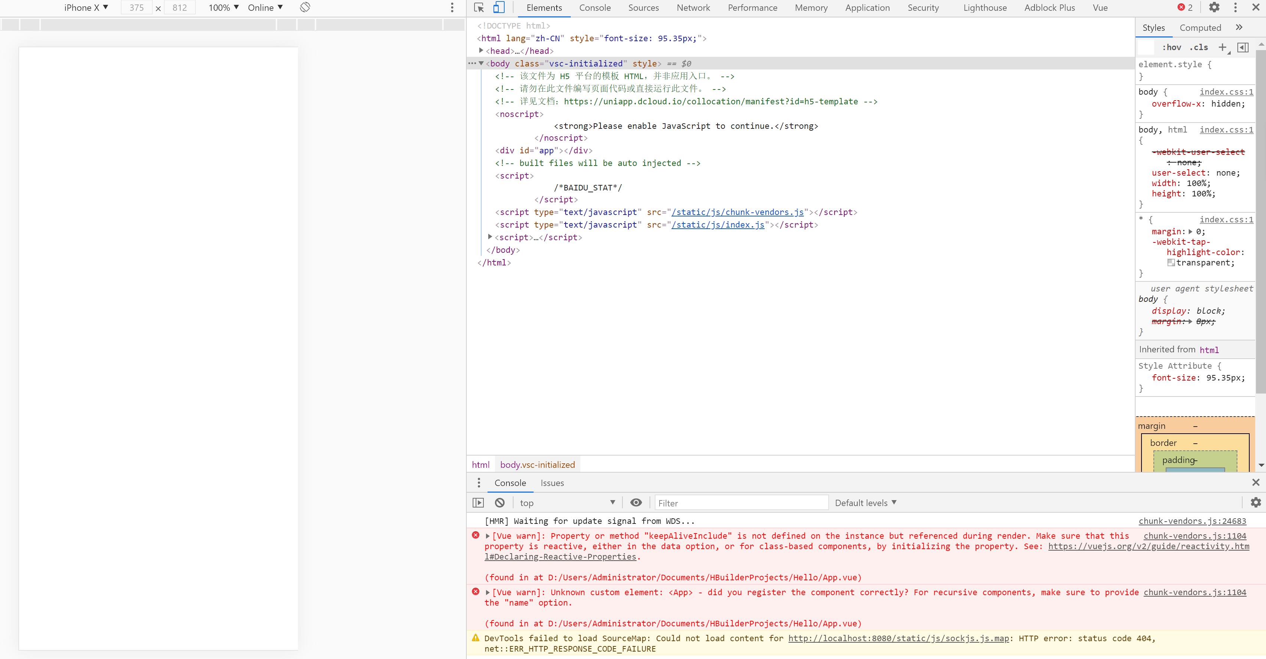The width and height of the screenshot is (1266, 659).
Task: Toggle the device toolbar icon
Action: (499, 7)
